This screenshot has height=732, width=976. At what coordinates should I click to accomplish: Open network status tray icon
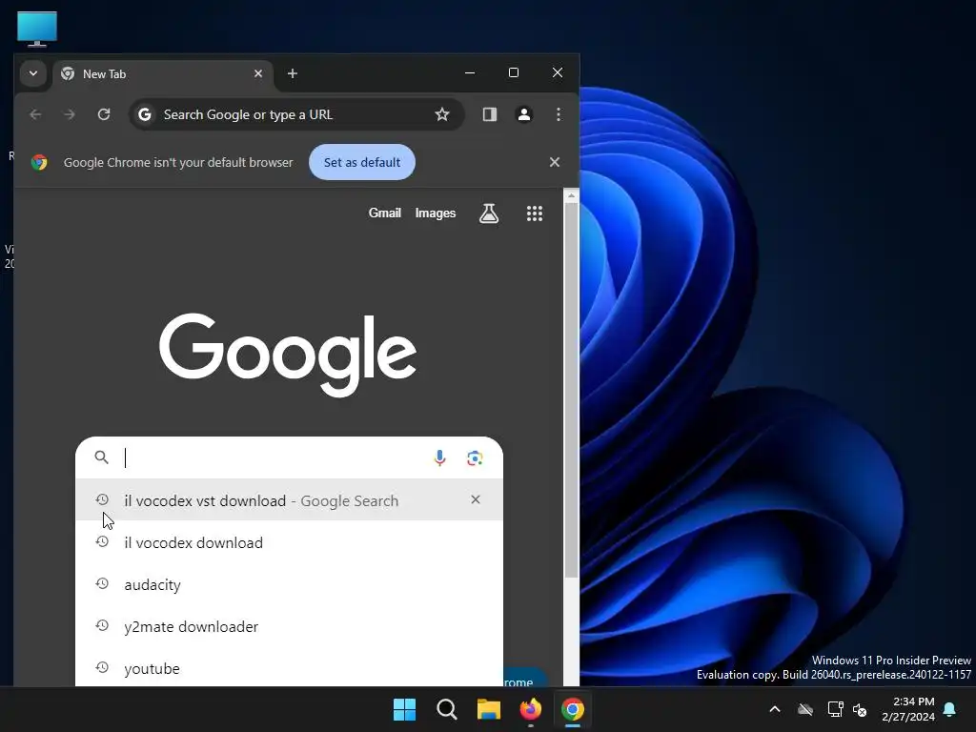coord(835,709)
